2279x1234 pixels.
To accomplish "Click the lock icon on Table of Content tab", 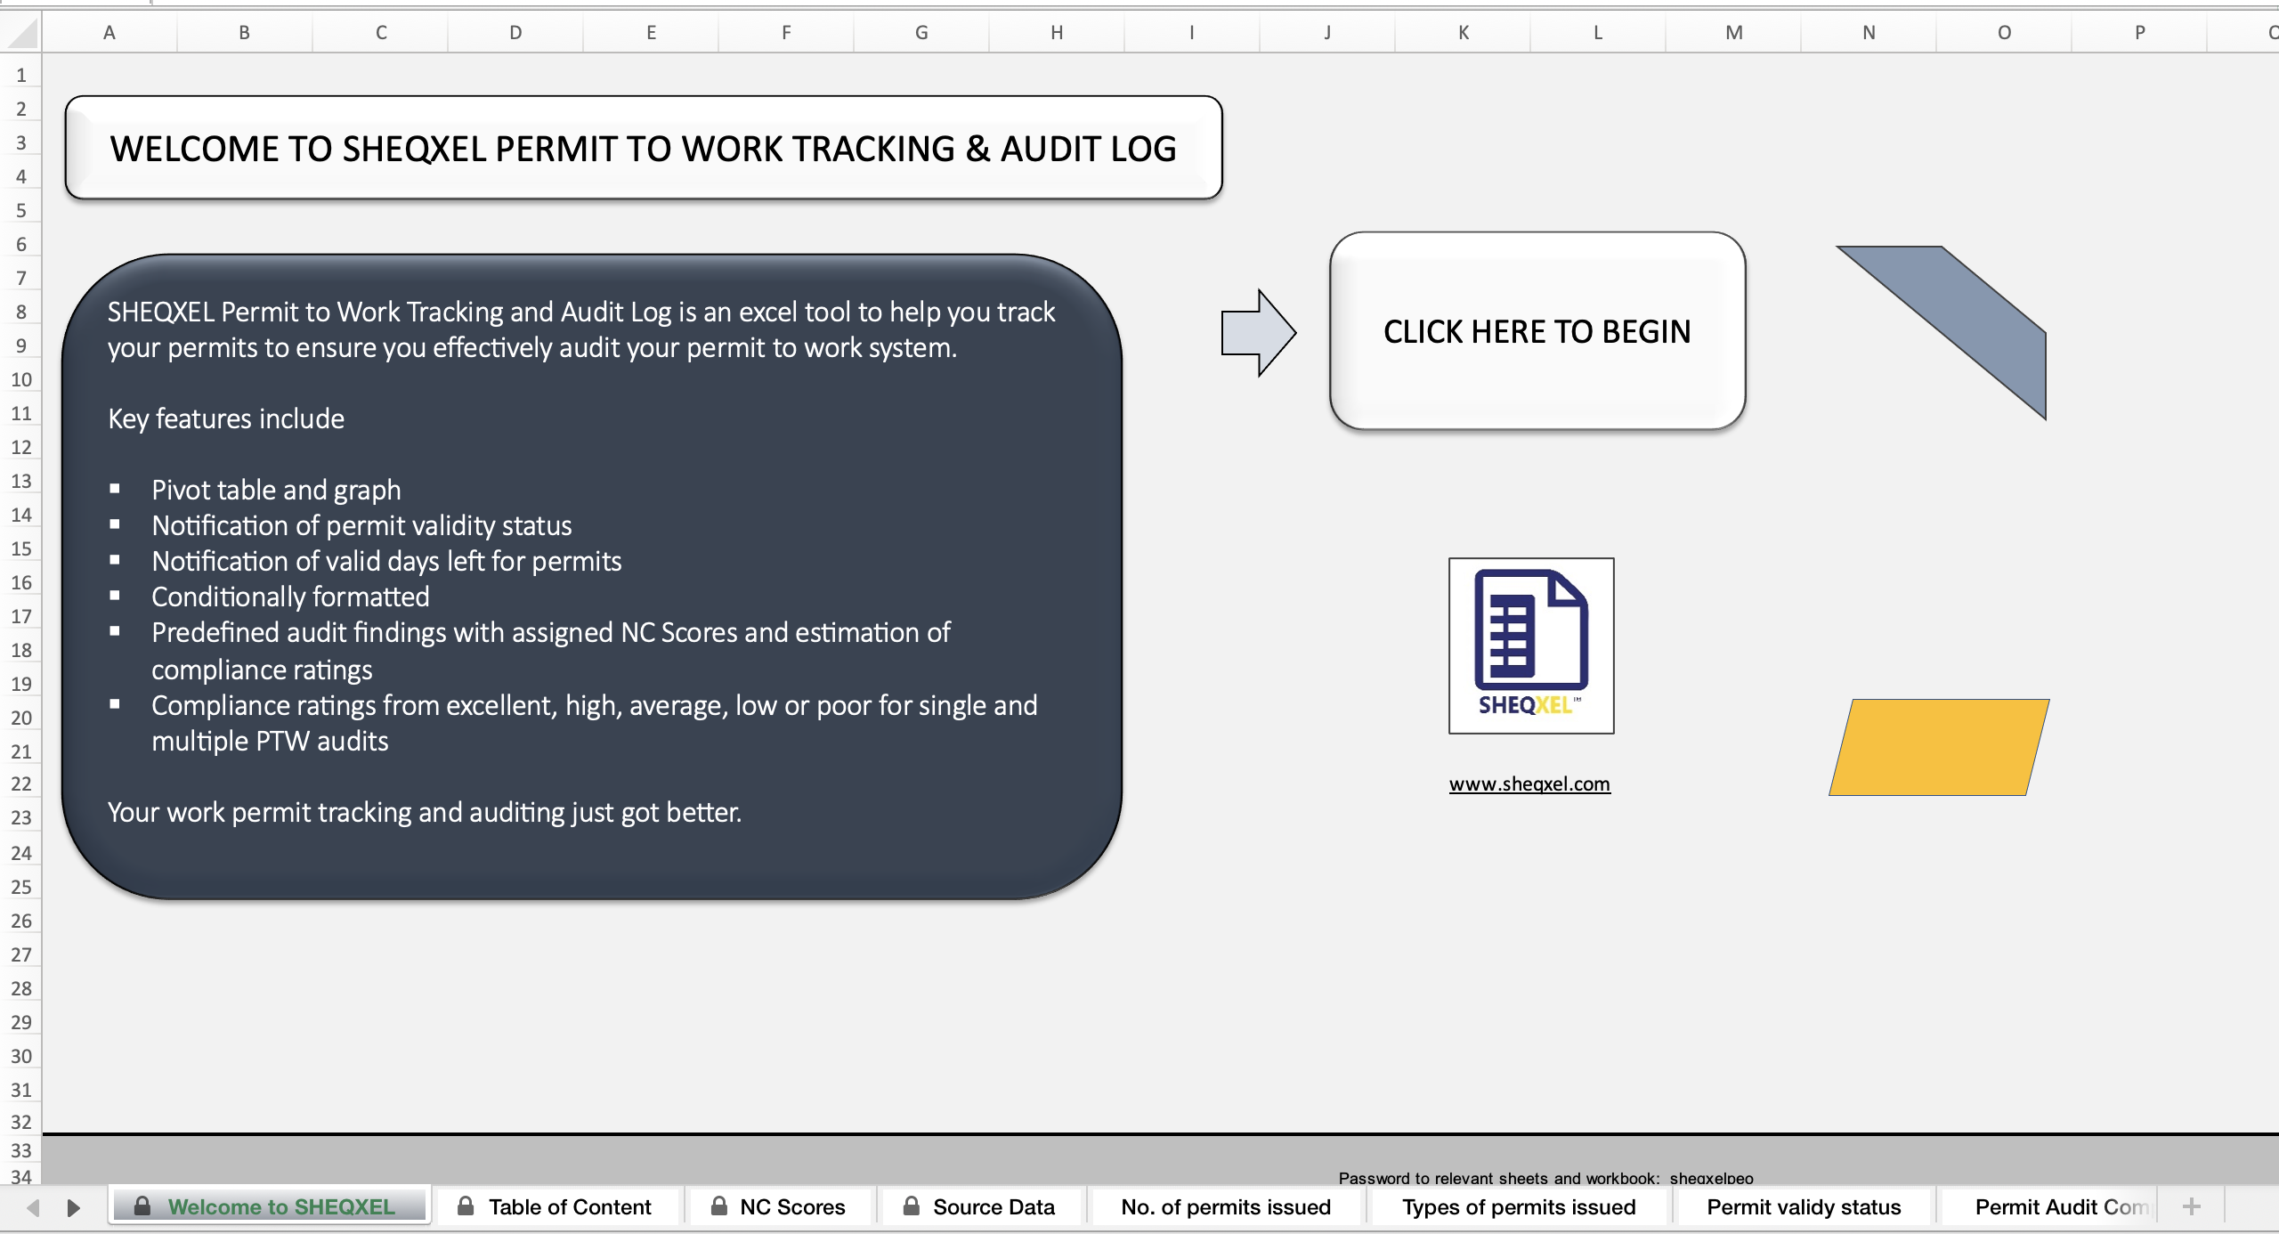I will tap(466, 1206).
